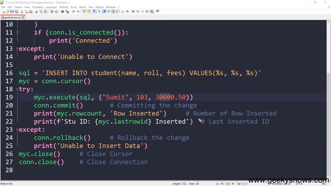Open the Macro menu

[x=83, y=7]
